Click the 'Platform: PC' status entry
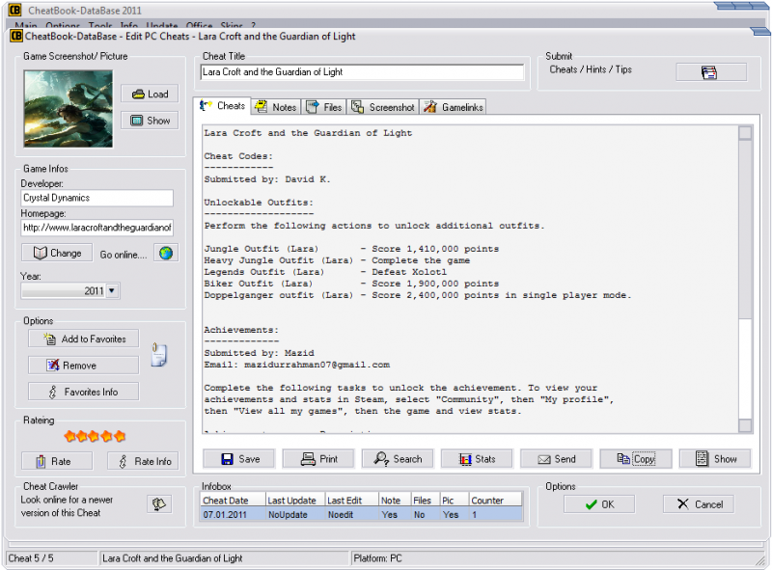 click(377, 558)
